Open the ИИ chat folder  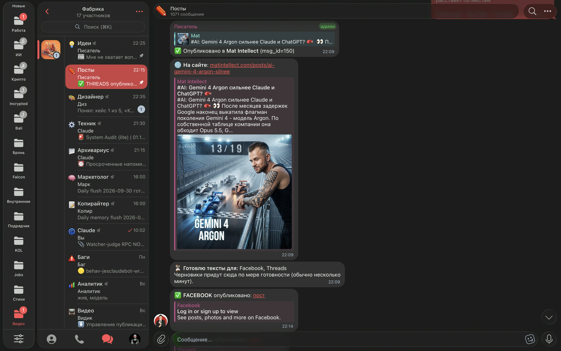pyautogui.click(x=19, y=48)
